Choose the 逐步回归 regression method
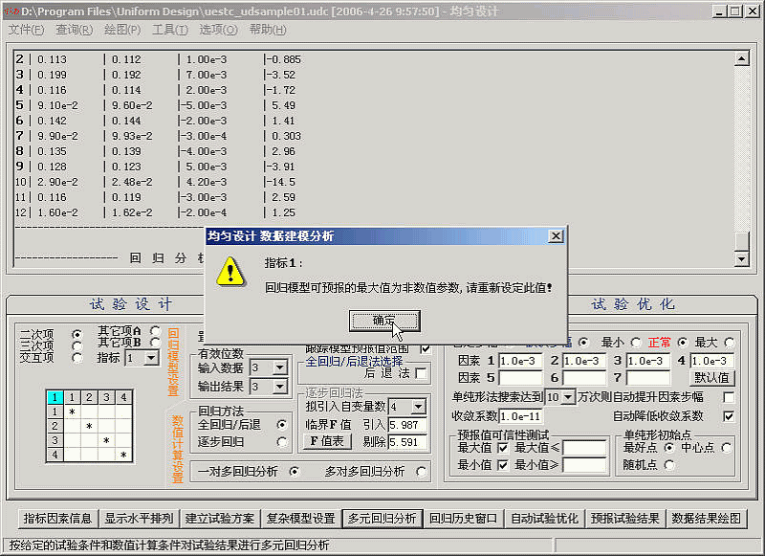Image resolution: width=765 pixels, height=556 pixels. pyautogui.click(x=281, y=441)
